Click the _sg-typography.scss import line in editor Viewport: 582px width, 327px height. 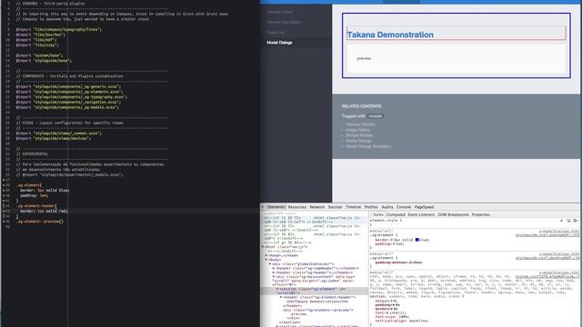[x=71, y=97]
